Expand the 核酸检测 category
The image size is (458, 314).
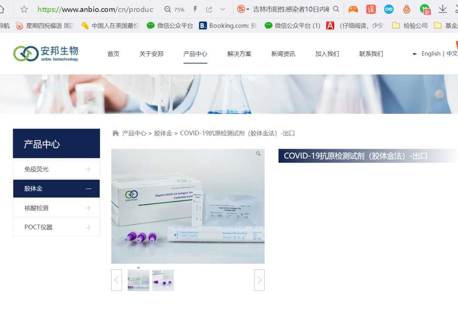[x=88, y=208]
